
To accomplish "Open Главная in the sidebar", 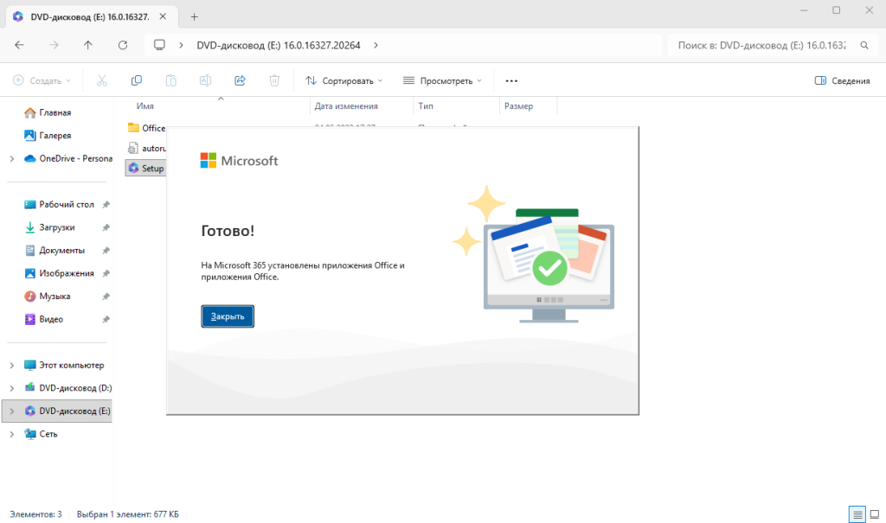I will pyautogui.click(x=55, y=113).
